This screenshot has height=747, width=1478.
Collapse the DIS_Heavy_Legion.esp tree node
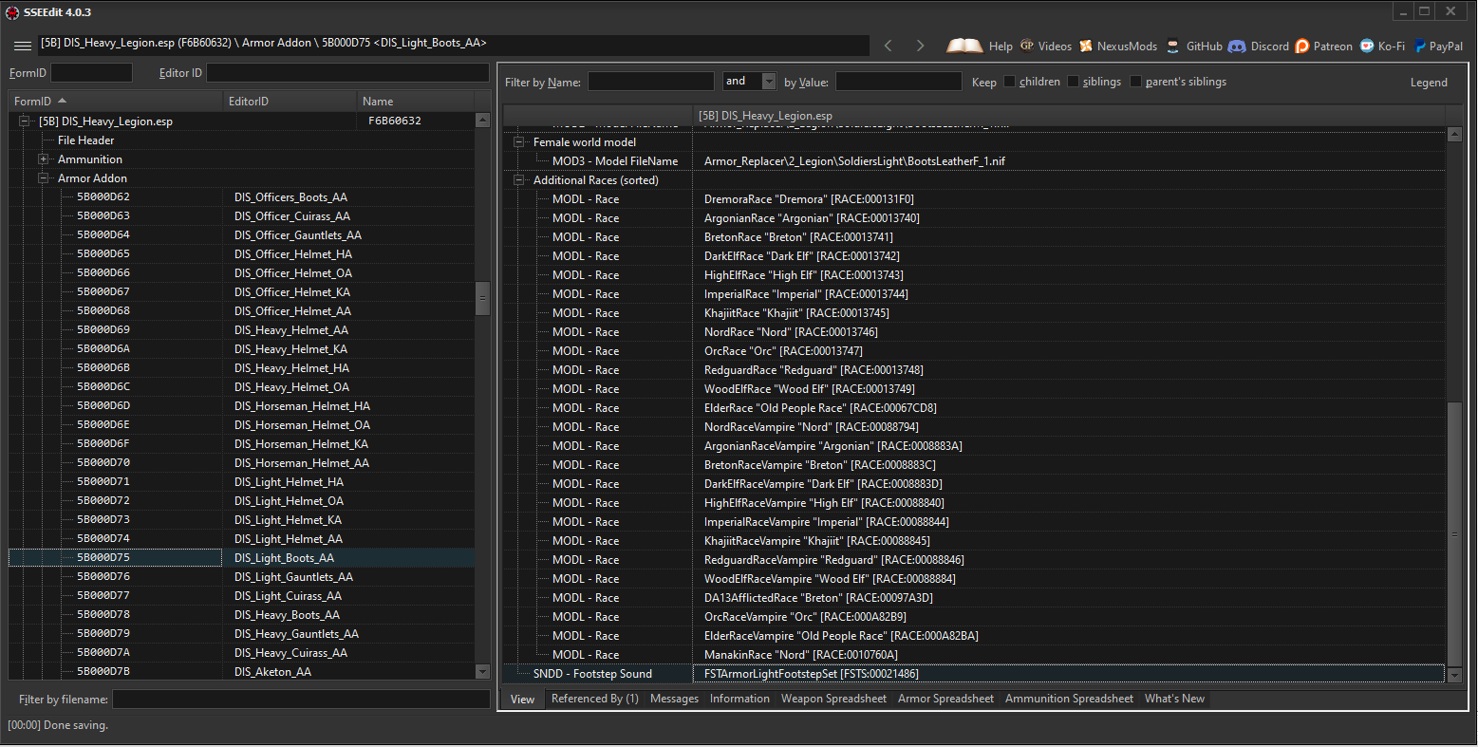tap(25, 121)
